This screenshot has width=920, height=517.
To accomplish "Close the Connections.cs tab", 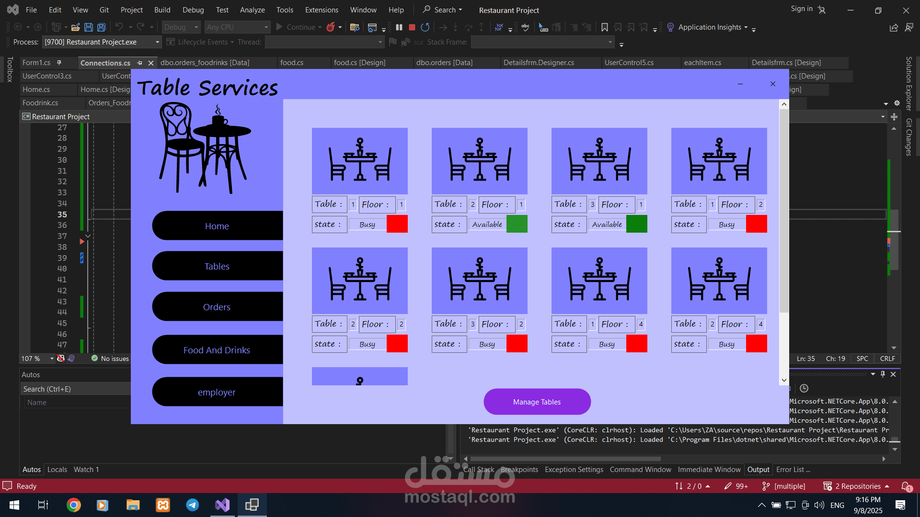I will [150, 63].
